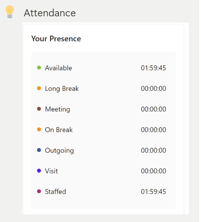This screenshot has height=222, width=201.
Task: Select the Meeting presence label
Action: (x=58, y=109)
